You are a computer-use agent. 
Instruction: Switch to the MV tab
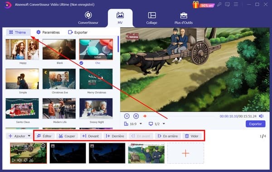pyautogui.click(x=120, y=18)
